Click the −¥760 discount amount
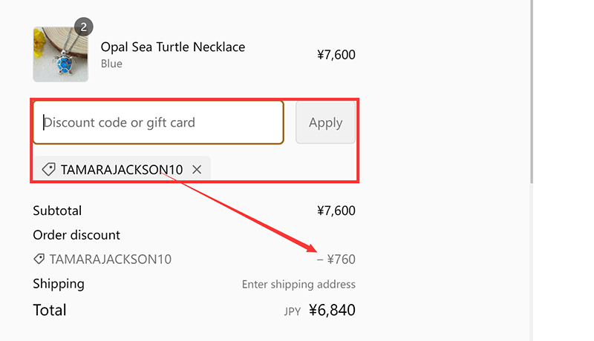The height and width of the screenshot is (341, 594). tap(336, 259)
